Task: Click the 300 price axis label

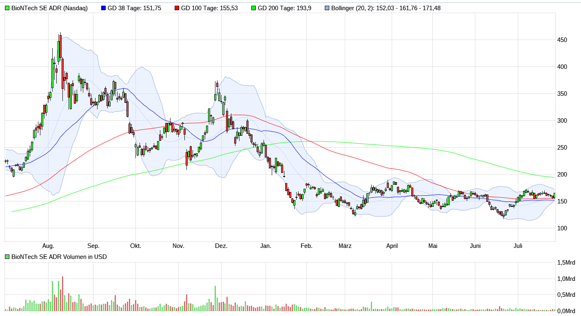Action: [x=562, y=121]
